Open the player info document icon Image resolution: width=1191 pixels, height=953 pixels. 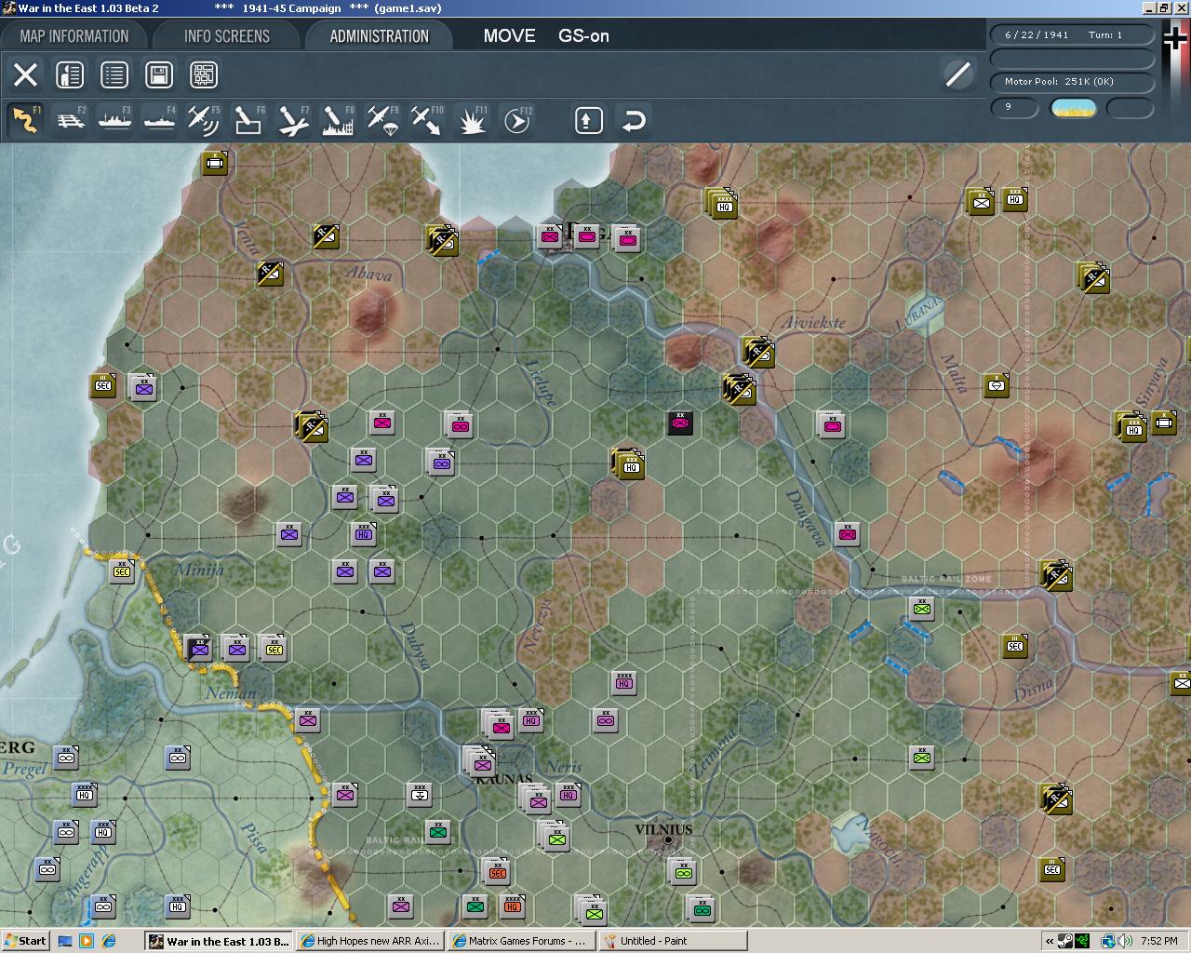pos(70,74)
